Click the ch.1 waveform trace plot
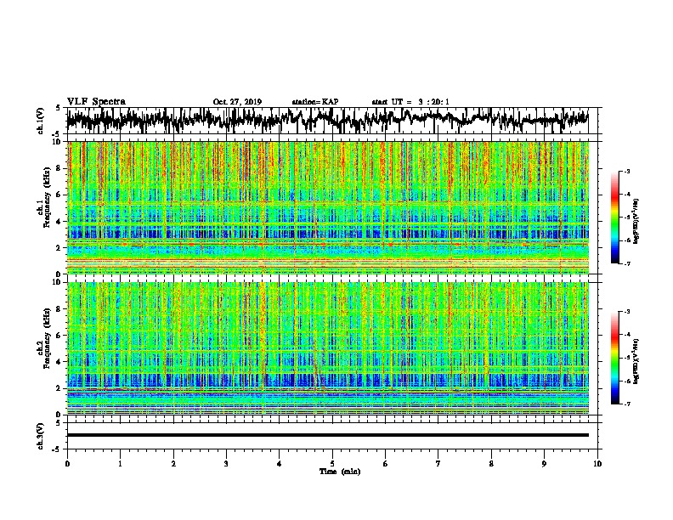This screenshot has width=673, height=520. 328,121
